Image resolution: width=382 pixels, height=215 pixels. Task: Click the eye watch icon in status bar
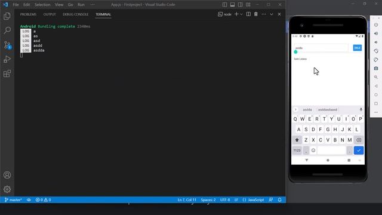pos(29,199)
